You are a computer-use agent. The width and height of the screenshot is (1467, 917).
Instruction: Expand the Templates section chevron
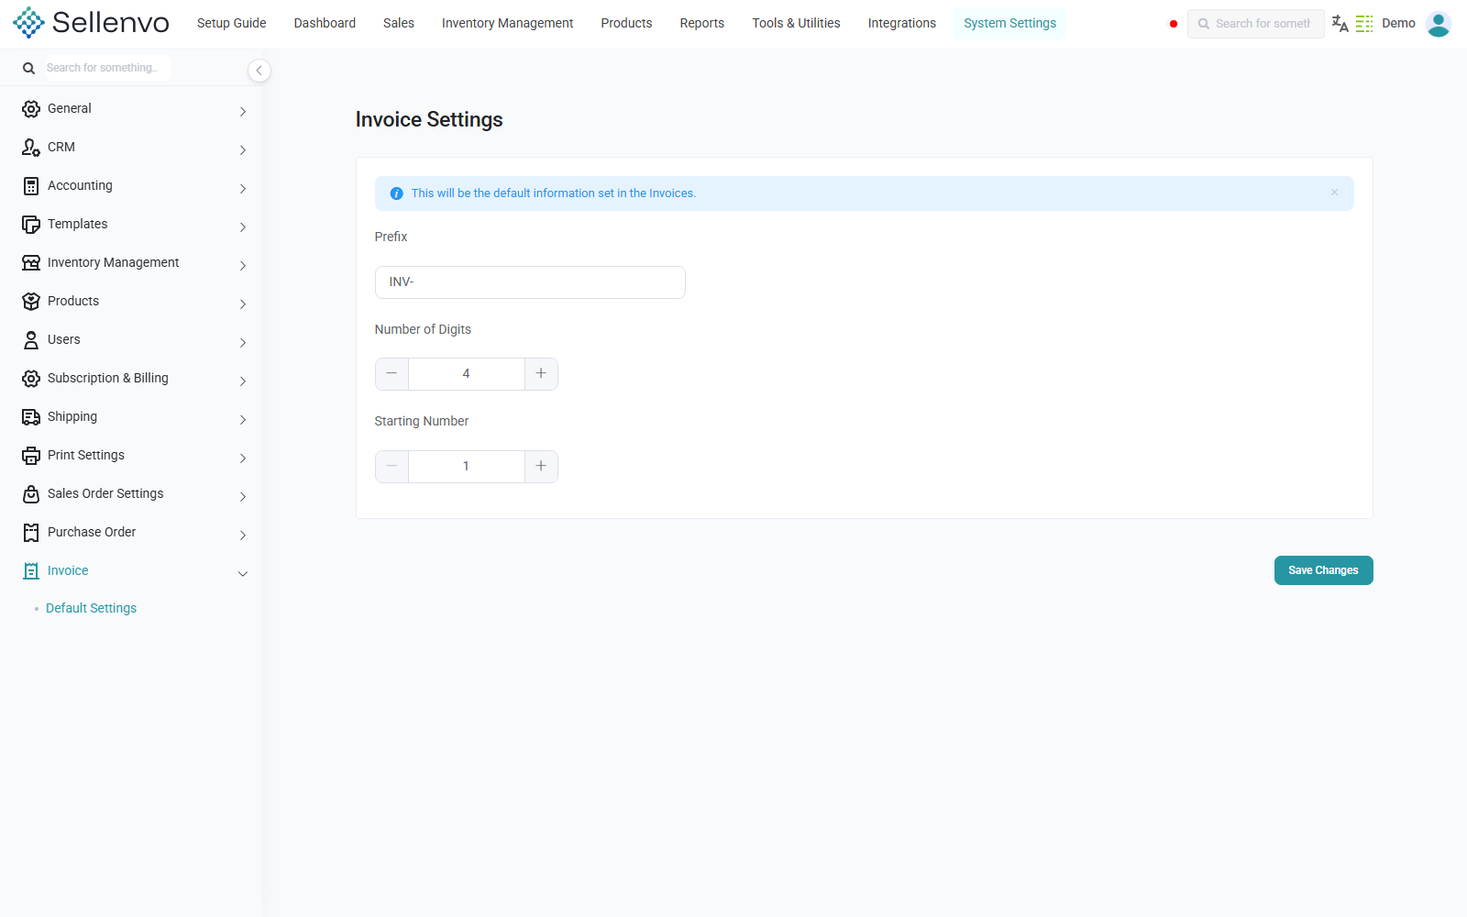tap(243, 227)
